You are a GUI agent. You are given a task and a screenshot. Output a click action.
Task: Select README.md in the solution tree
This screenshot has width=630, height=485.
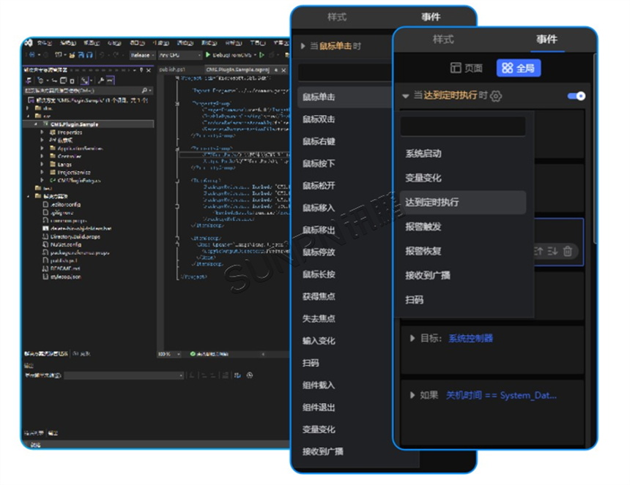click(x=61, y=268)
